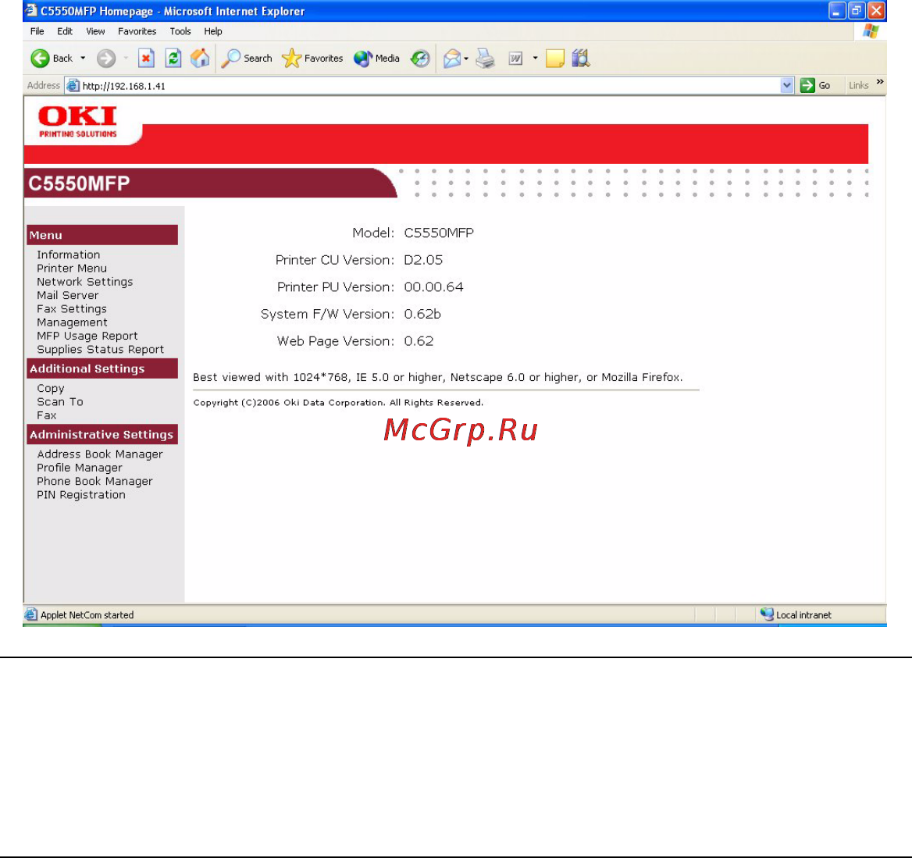Click the Menu section header
Screen dimensions: 912x858
pos(102,235)
